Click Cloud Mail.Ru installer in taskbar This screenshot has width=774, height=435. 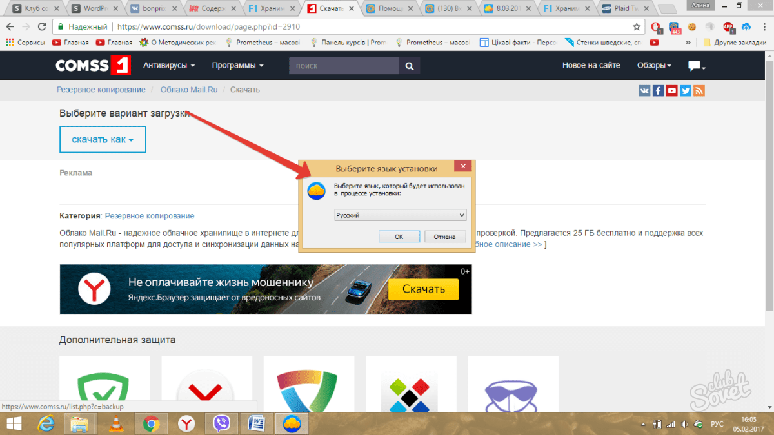pos(292,423)
